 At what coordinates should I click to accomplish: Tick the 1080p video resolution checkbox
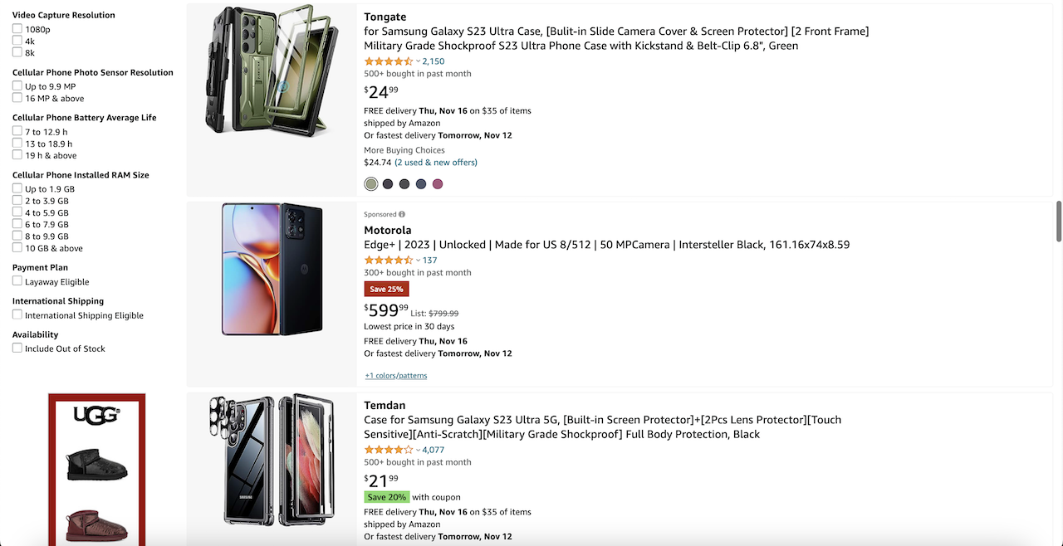pos(17,29)
